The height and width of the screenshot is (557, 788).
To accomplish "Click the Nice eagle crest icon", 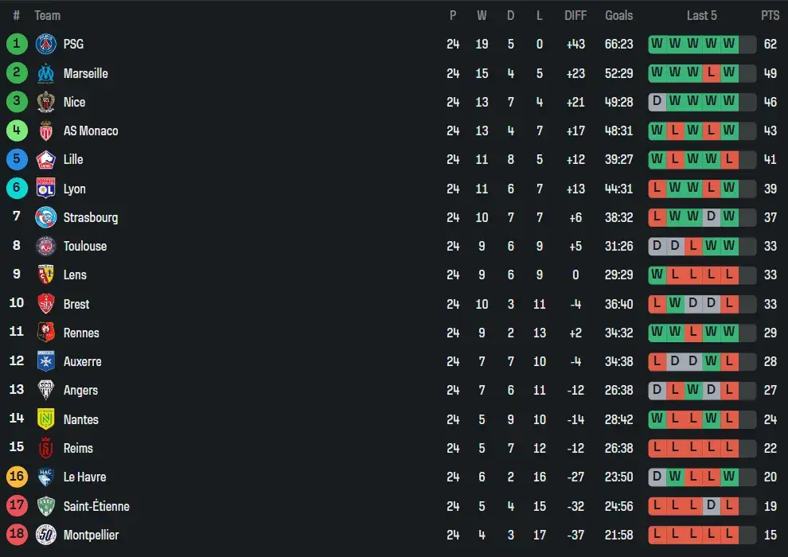I will (46, 102).
